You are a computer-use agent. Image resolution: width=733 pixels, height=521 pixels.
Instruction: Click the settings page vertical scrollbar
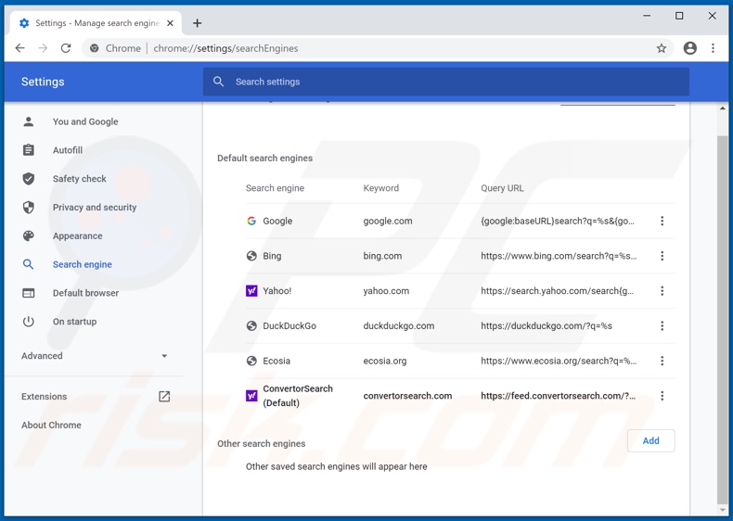[722, 318]
